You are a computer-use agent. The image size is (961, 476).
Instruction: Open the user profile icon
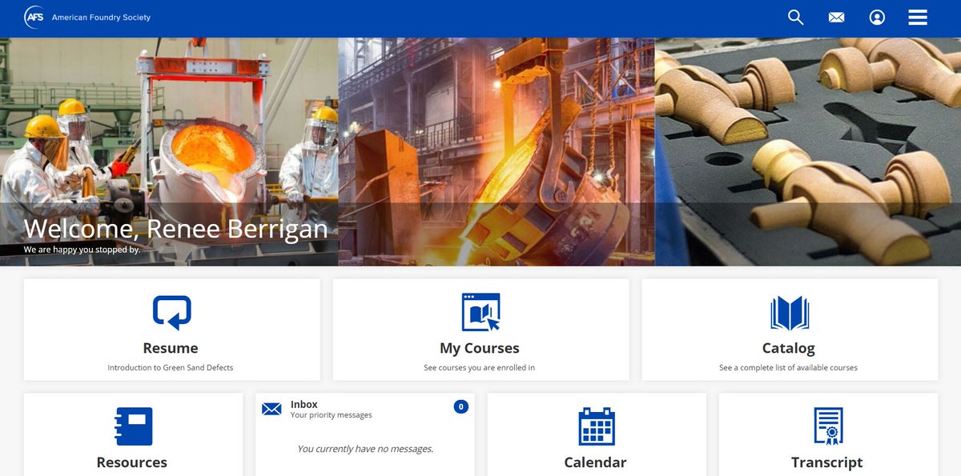(x=877, y=18)
